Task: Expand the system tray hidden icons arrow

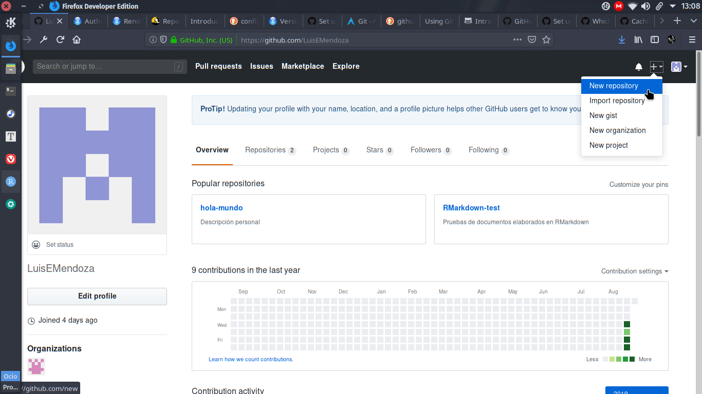Action: pos(673,6)
